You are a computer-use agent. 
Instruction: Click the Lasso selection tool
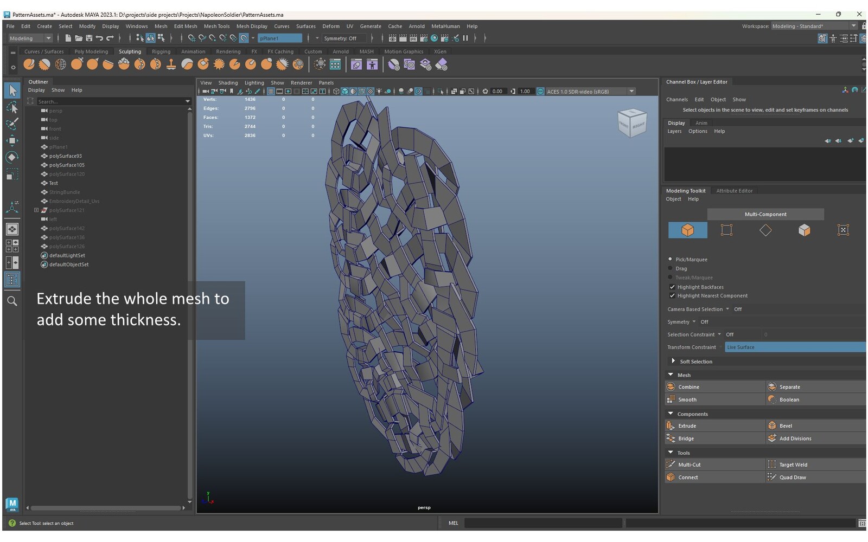click(x=12, y=107)
